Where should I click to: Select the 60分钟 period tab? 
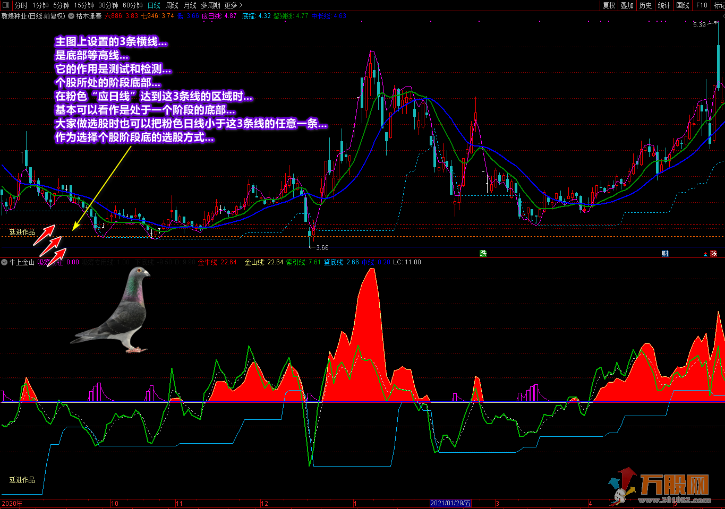pyautogui.click(x=133, y=5)
